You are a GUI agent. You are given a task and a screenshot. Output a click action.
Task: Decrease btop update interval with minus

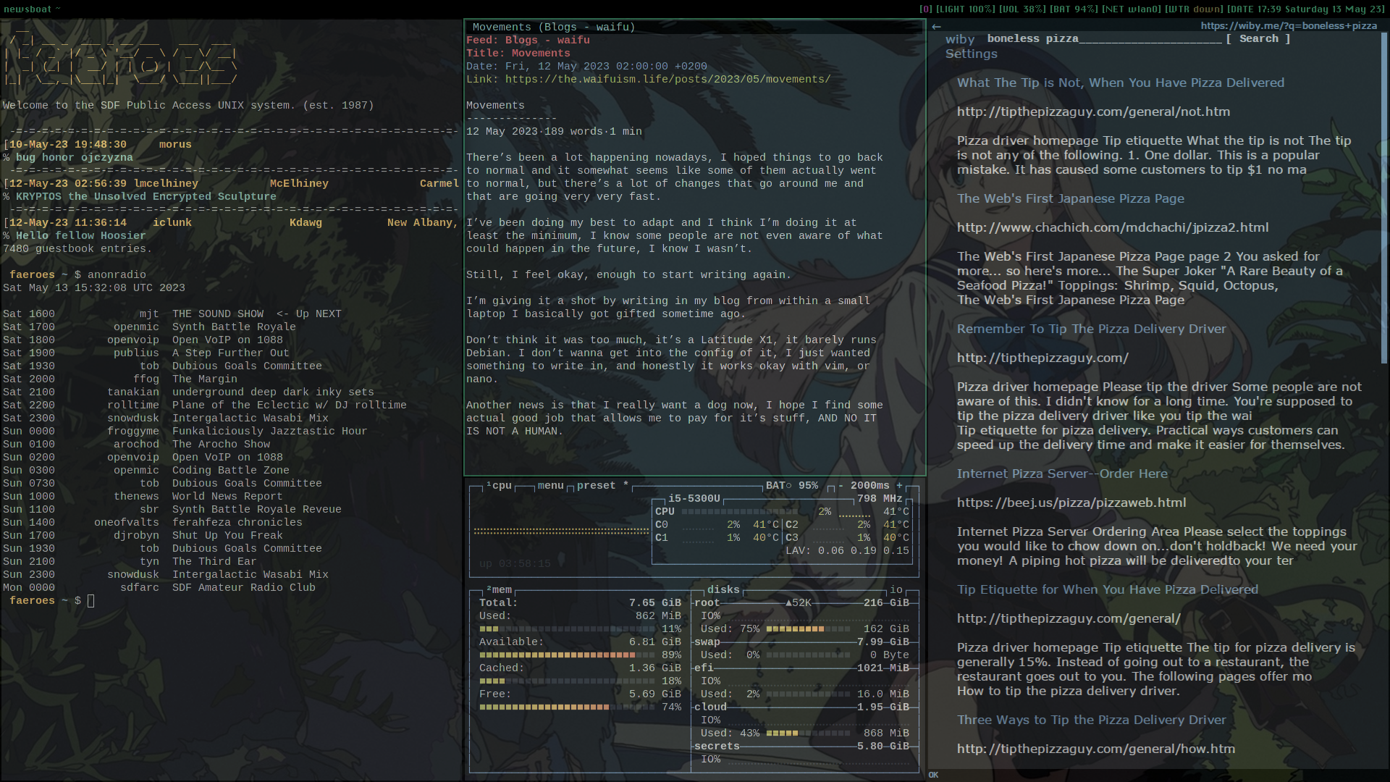(x=841, y=486)
